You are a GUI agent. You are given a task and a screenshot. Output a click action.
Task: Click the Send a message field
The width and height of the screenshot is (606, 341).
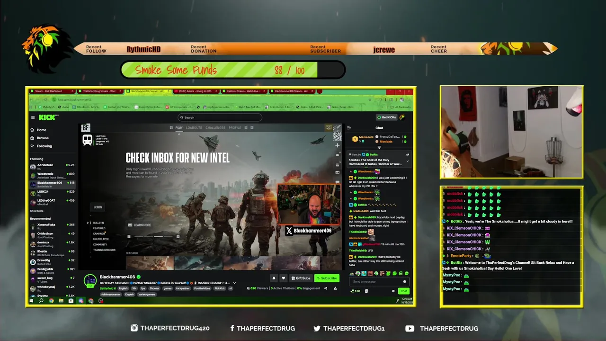[379, 281]
